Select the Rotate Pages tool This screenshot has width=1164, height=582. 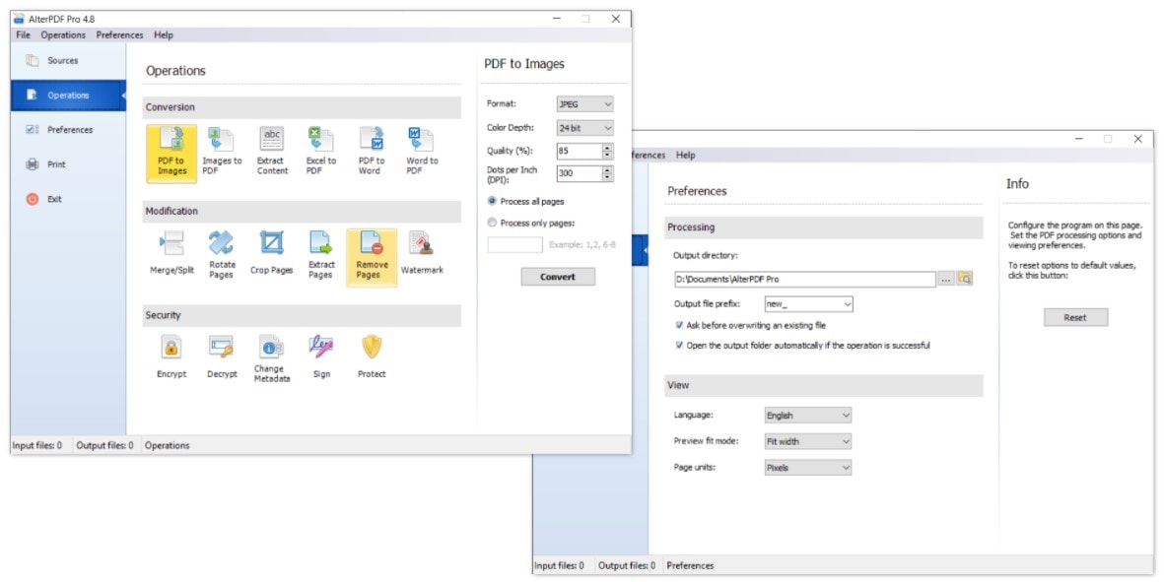pos(221,255)
